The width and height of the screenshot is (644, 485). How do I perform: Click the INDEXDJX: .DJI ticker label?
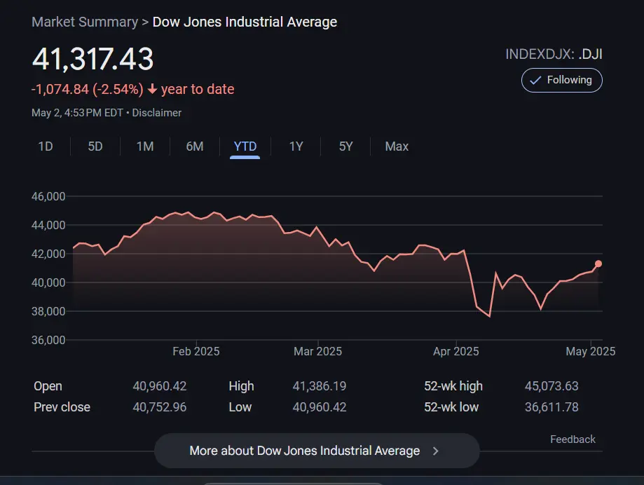[x=553, y=54]
